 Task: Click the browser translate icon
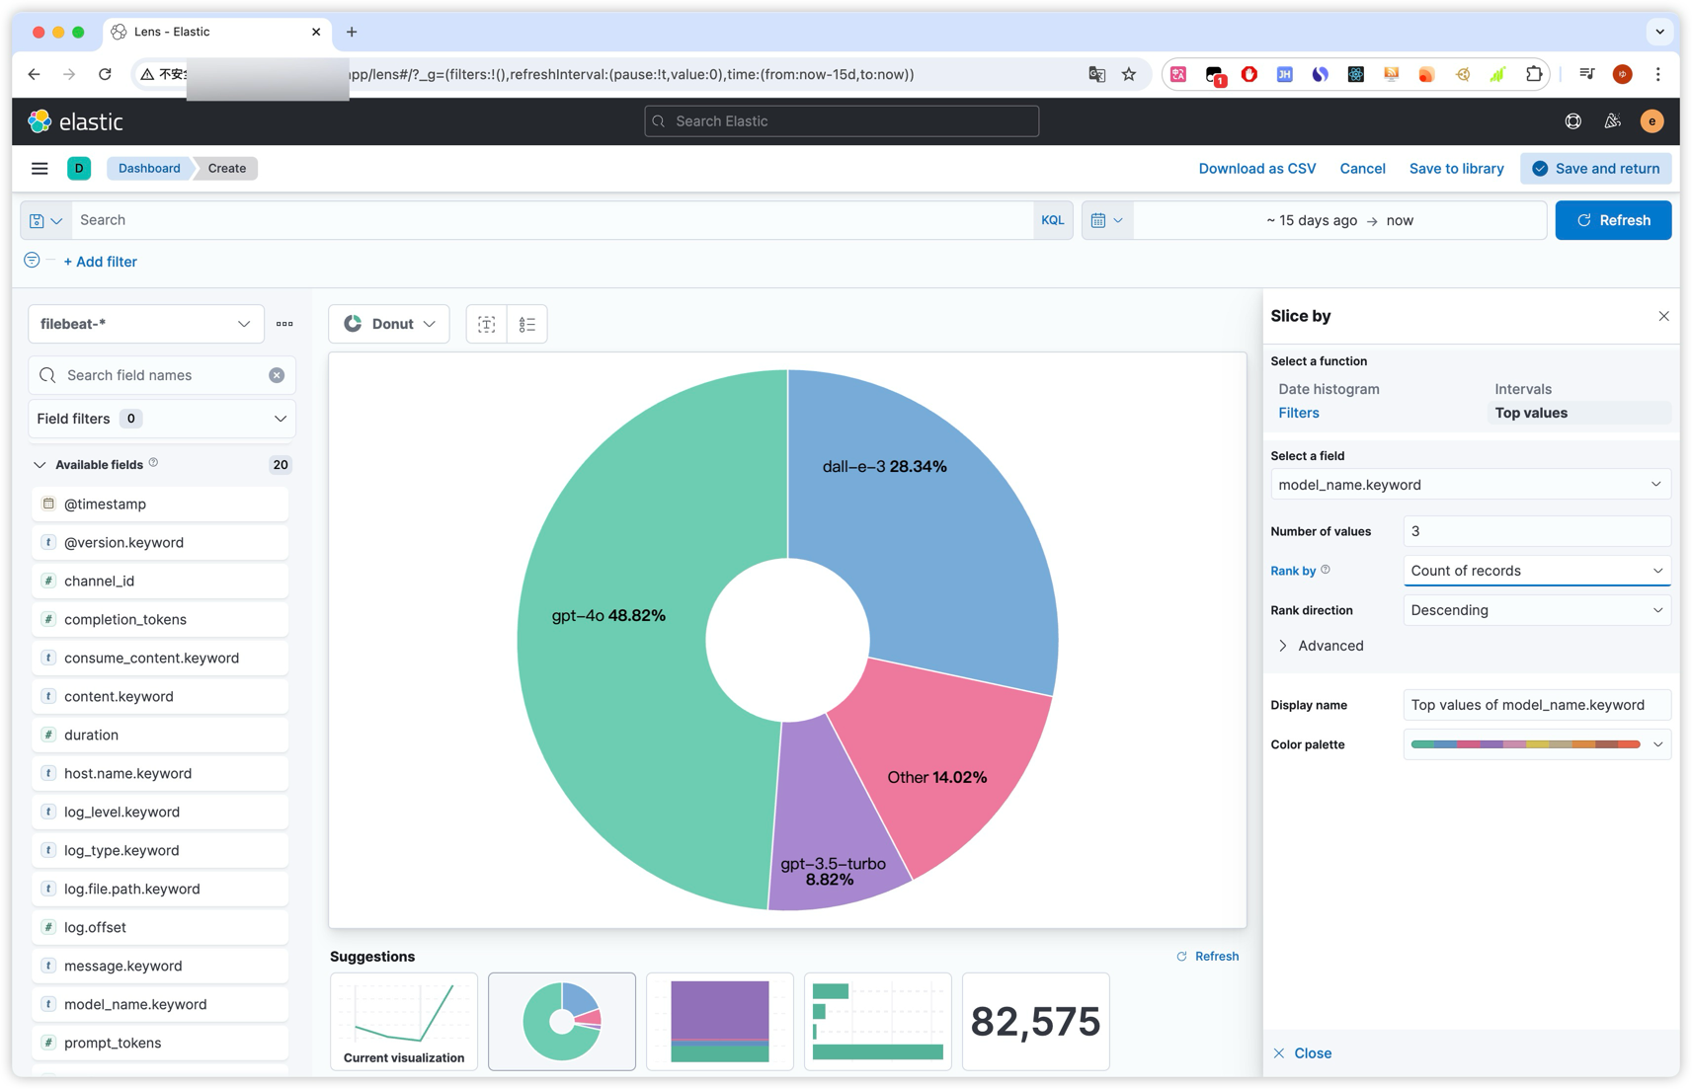tap(1096, 74)
